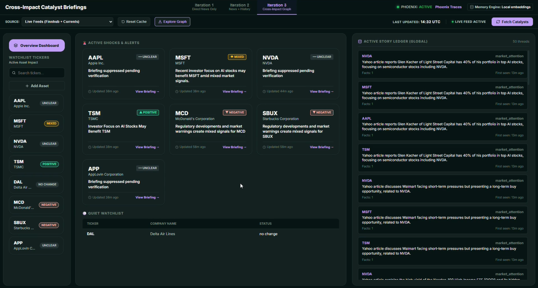Open View Briefing on the TSM card
The image size is (538, 288).
pyautogui.click(x=147, y=147)
